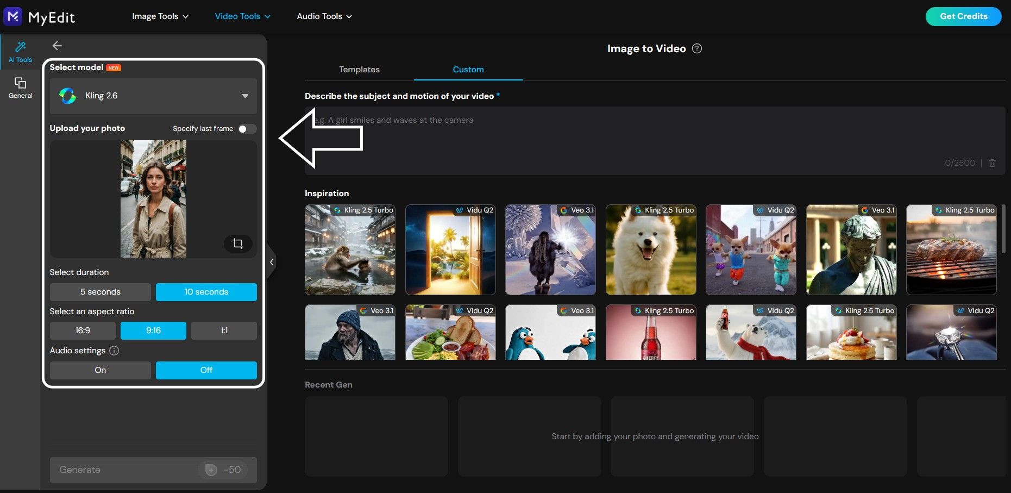Image resolution: width=1011 pixels, height=493 pixels.
Task: Select the grilled steak inspiration
Action: pyautogui.click(x=951, y=249)
